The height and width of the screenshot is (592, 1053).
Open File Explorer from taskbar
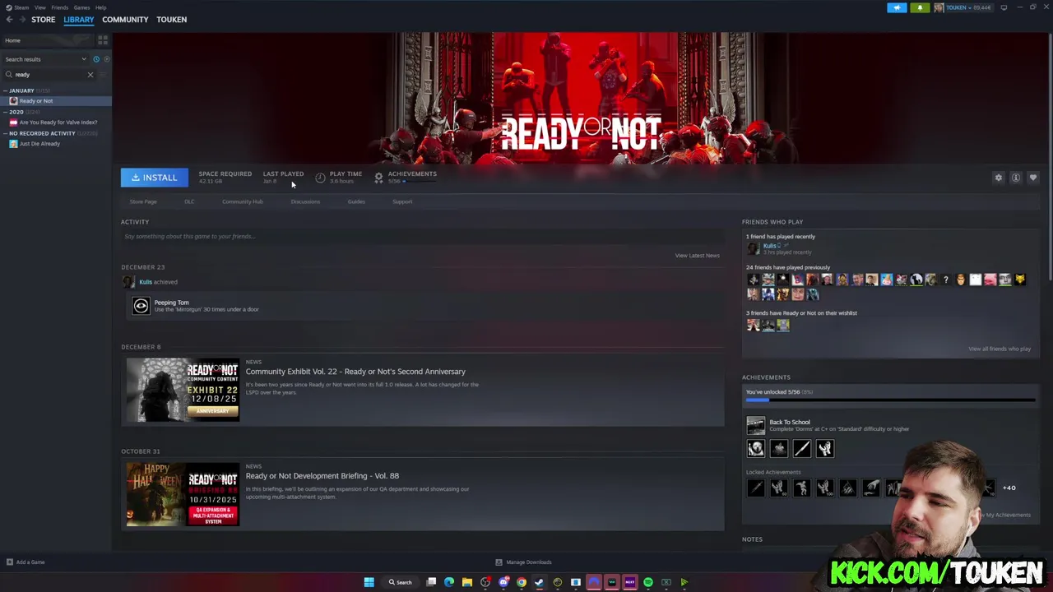[x=467, y=582]
